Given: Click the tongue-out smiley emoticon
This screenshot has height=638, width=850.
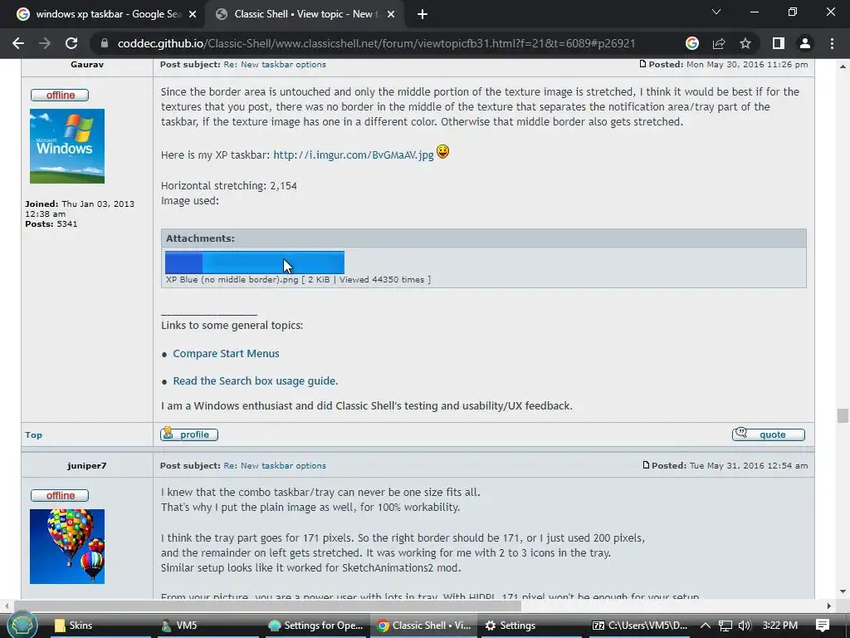Looking at the screenshot, I should 443,152.
